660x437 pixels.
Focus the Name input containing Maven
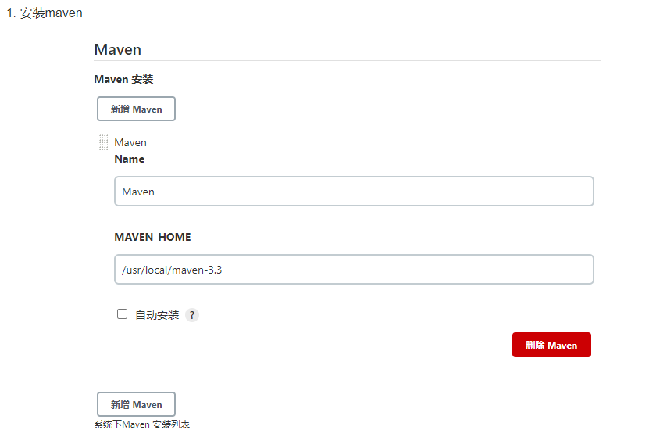tap(354, 192)
